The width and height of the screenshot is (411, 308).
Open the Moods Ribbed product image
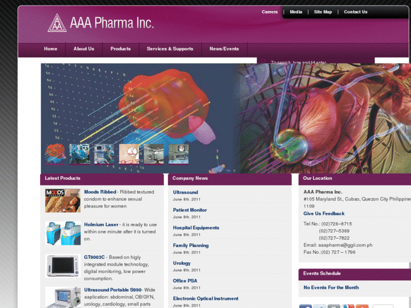(63, 201)
